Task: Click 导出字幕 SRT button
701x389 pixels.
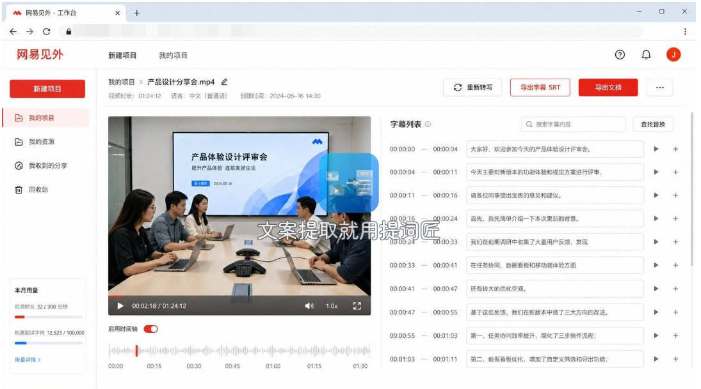Action: click(540, 88)
